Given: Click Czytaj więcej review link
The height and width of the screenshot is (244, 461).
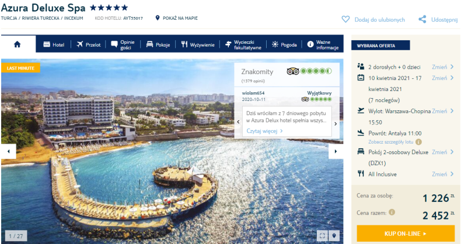Looking at the screenshot, I should [x=264, y=131].
